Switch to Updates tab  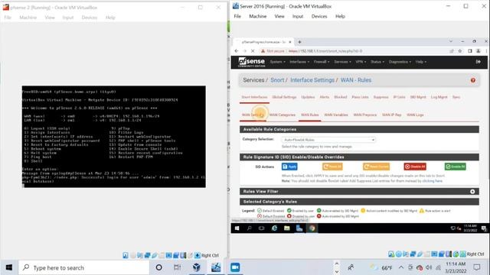point(308,97)
